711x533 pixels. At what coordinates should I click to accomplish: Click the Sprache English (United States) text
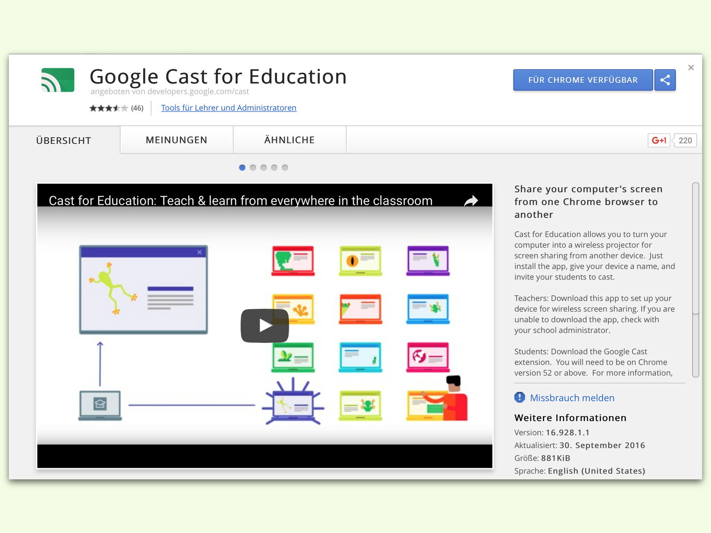[x=579, y=471]
